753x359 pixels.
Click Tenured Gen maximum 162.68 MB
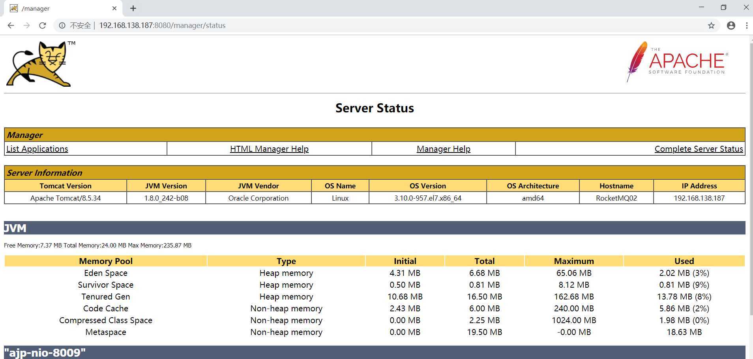point(574,297)
